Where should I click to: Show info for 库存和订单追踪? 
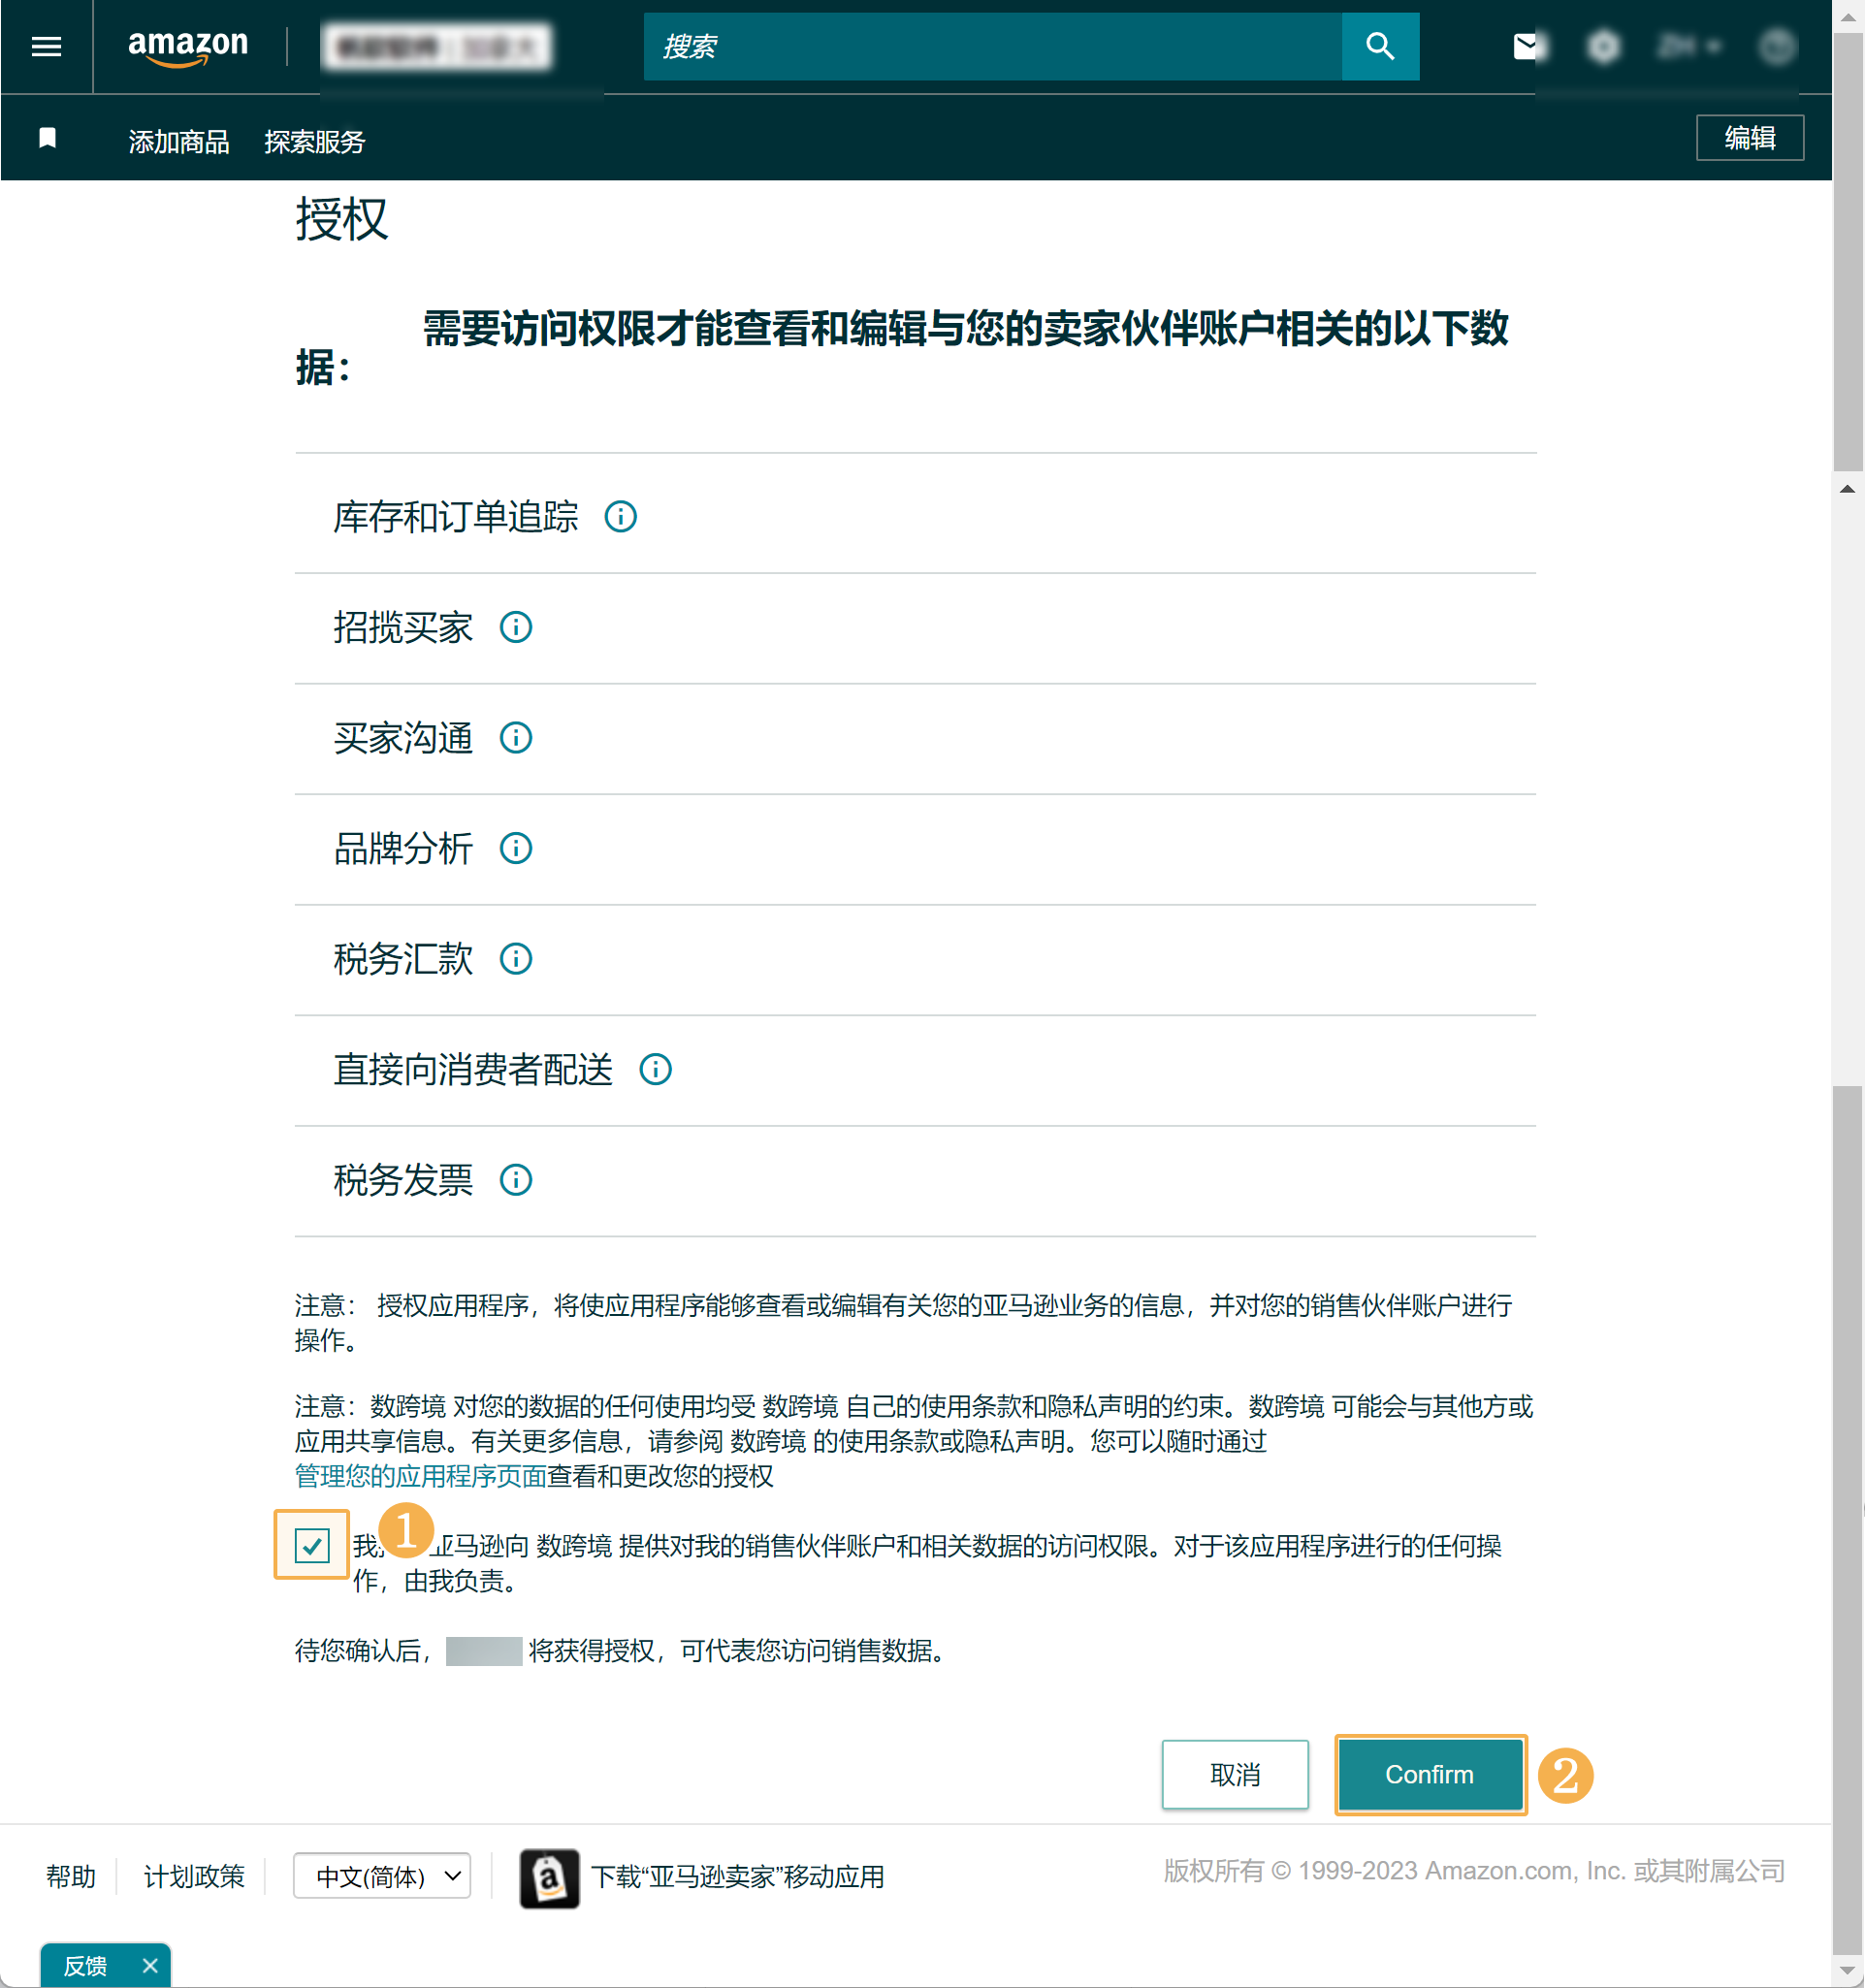tap(620, 517)
